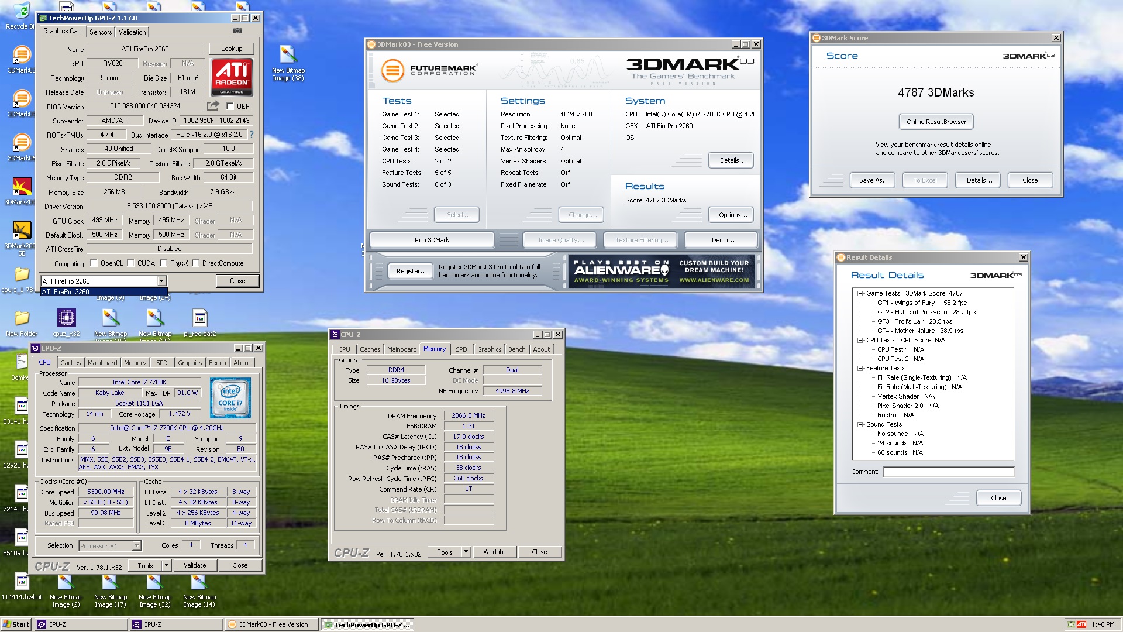Open the Bench tab in CPU-Z Memory window
The height and width of the screenshot is (632, 1123).
click(x=517, y=349)
